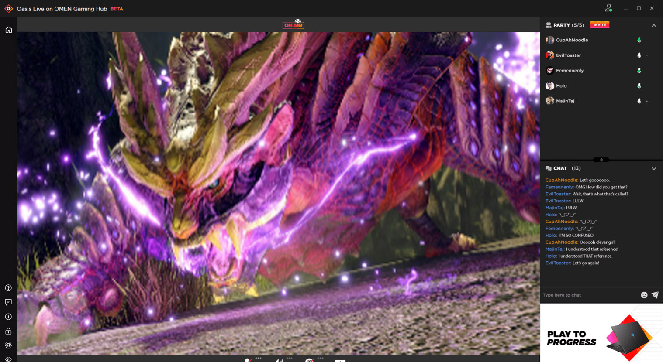Open more options beside MajinTaj
Image resolution: width=663 pixels, height=362 pixels.
click(x=648, y=101)
